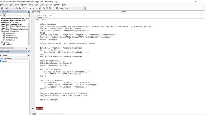This screenshot has height=115, width=205.
Task: Open the Debug menu
Action: click(31, 5)
